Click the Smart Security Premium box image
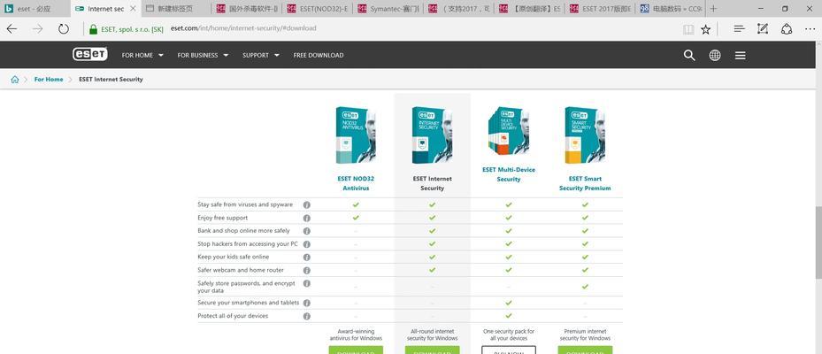 click(585, 135)
